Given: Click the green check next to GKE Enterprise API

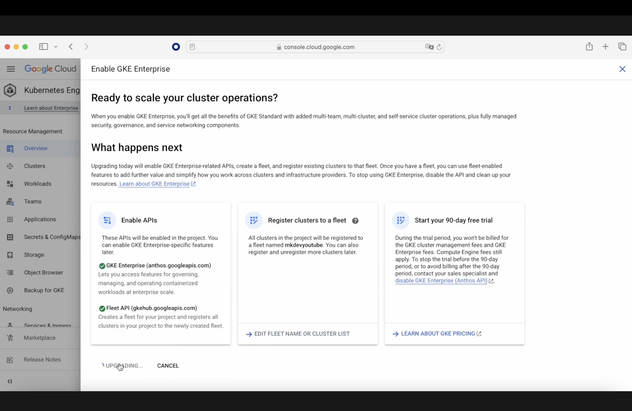Looking at the screenshot, I should pos(102,266).
